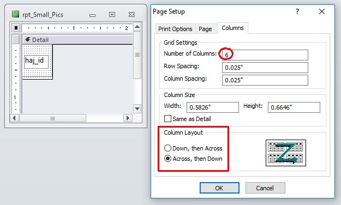Click the Cancel button

click(x=265, y=188)
